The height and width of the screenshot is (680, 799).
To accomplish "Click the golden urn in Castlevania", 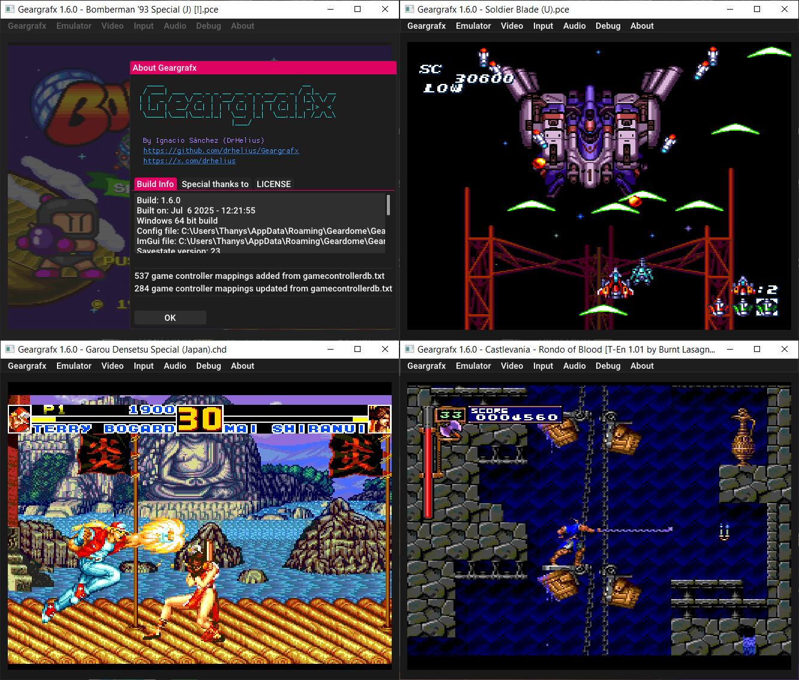I will (743, 437).
